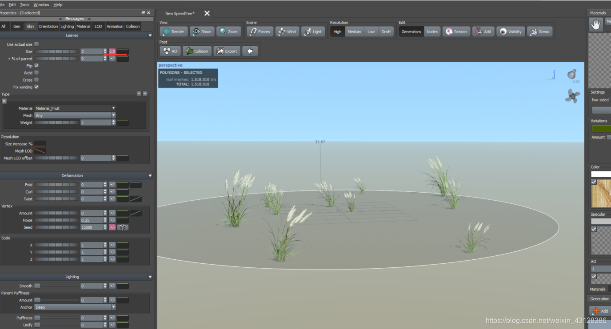Click the Season edit button
The image size is (611, 329).
(x=456, y=32)
